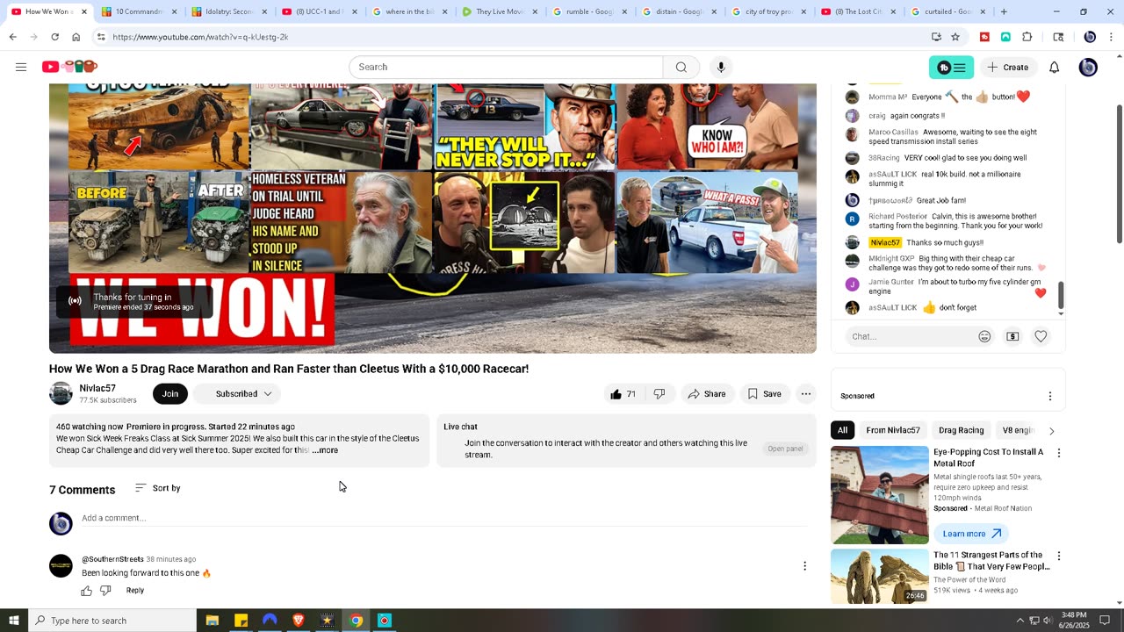1124x632 pixels.
Task: Reload the page
Action: [54, 37]
